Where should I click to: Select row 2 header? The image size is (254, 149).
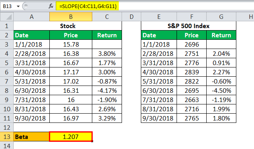click(7, 35)
